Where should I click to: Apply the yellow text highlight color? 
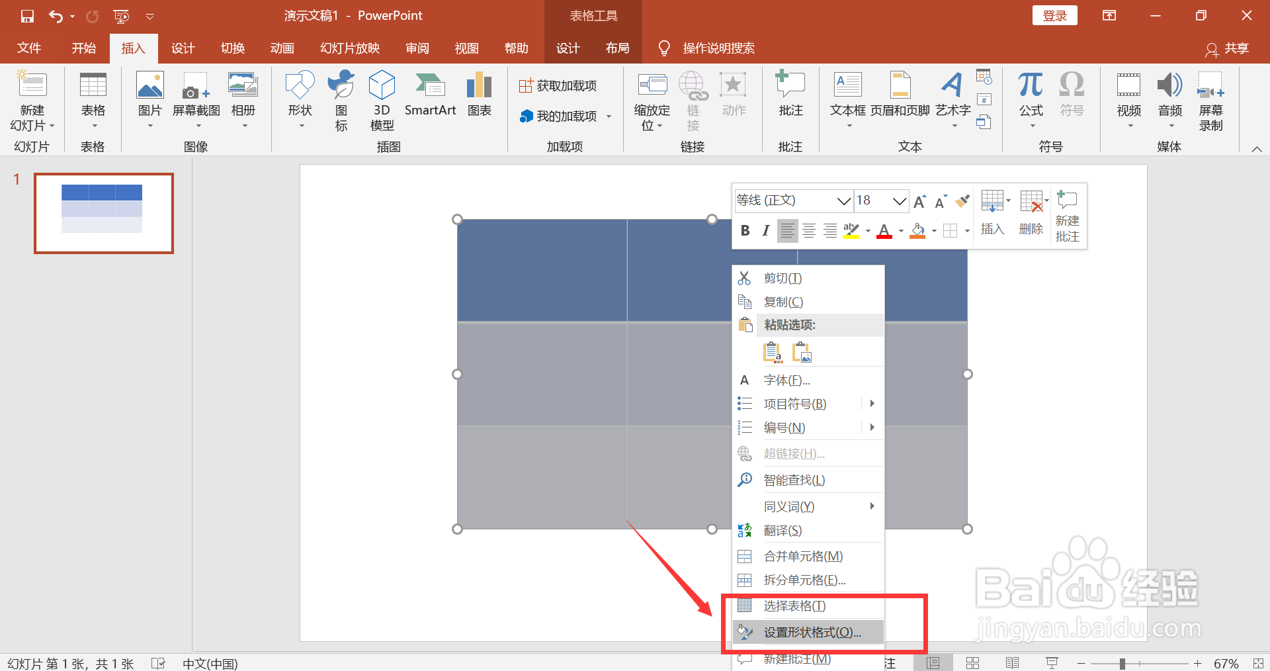[851, 231]
